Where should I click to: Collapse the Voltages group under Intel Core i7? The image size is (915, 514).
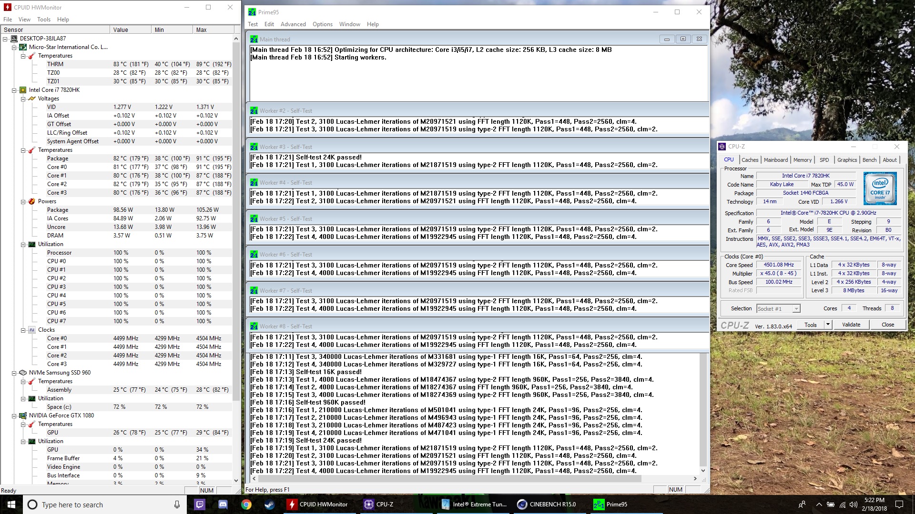tap(23, 99)
